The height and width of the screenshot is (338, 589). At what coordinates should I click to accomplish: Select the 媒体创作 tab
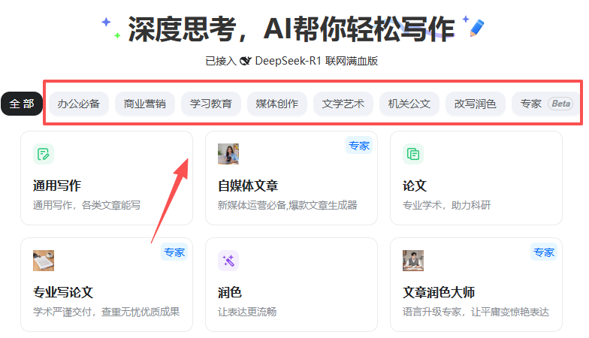(276, 104)
